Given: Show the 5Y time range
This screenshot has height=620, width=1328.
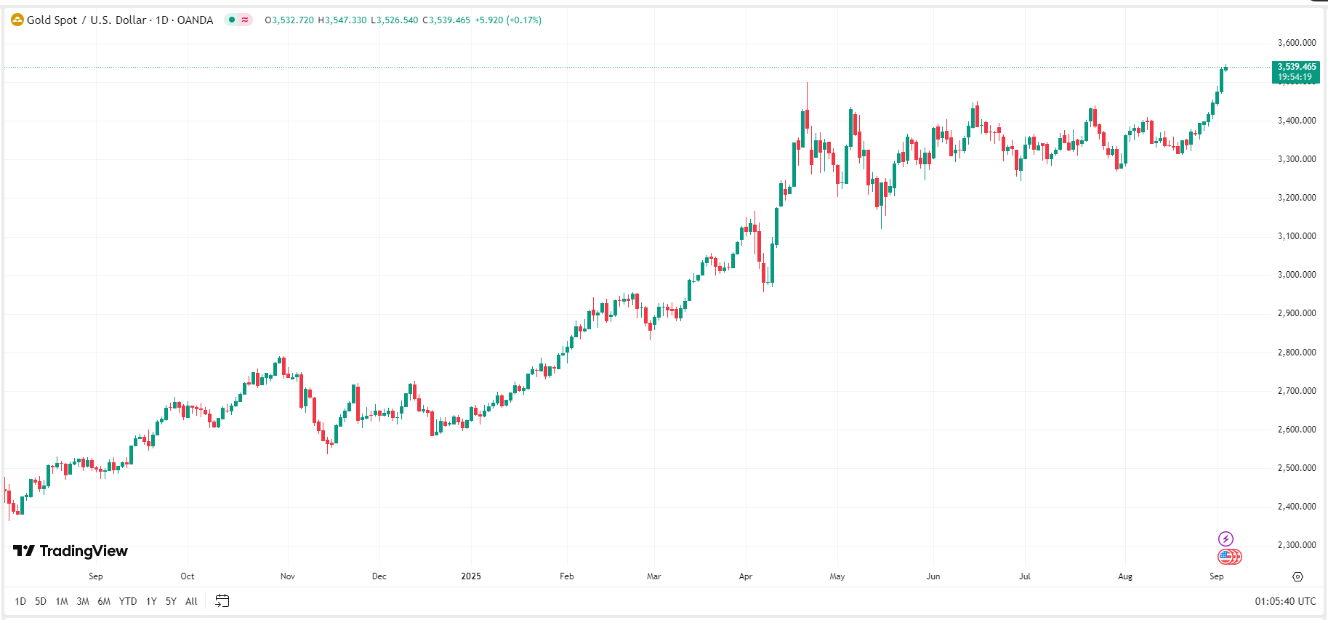Looking at the screenshot, I should [x=171, y=601].
